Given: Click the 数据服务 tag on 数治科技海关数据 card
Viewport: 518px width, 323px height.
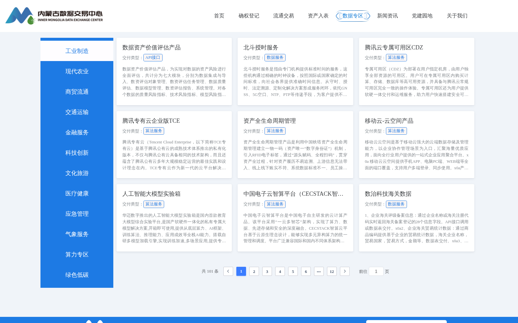Looking at the screenshot, I should [x=396, y=204].
